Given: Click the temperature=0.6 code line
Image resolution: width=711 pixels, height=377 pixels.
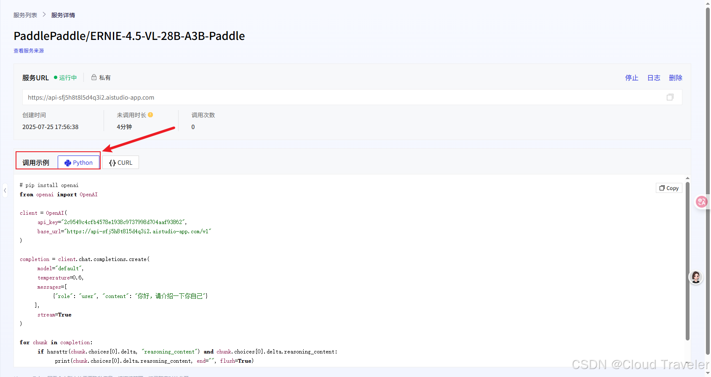Looking at the screenshot, I should [61, 278].
